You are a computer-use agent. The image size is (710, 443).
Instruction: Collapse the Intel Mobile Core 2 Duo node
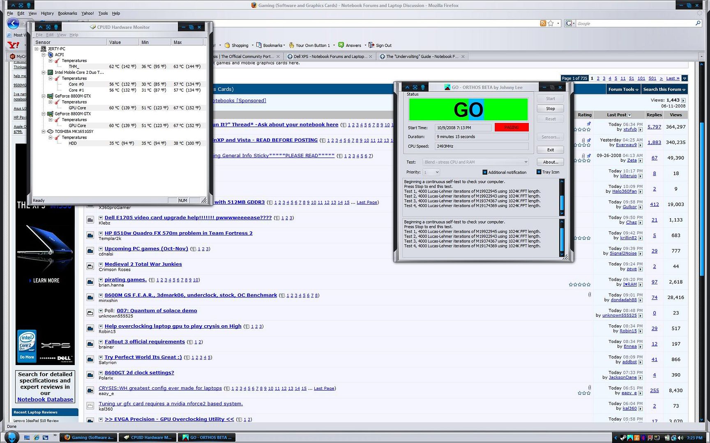tap(44, 72)
